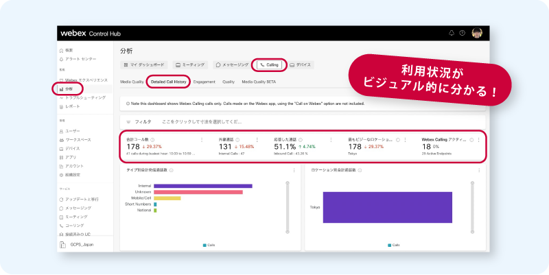549x275 pixels.
Task: Click the GCPS_Japan organization entry
Action: click(77, 245)
